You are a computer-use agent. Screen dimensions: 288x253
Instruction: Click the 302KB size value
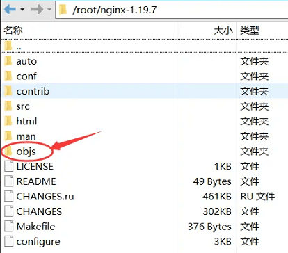pos(217,211)
